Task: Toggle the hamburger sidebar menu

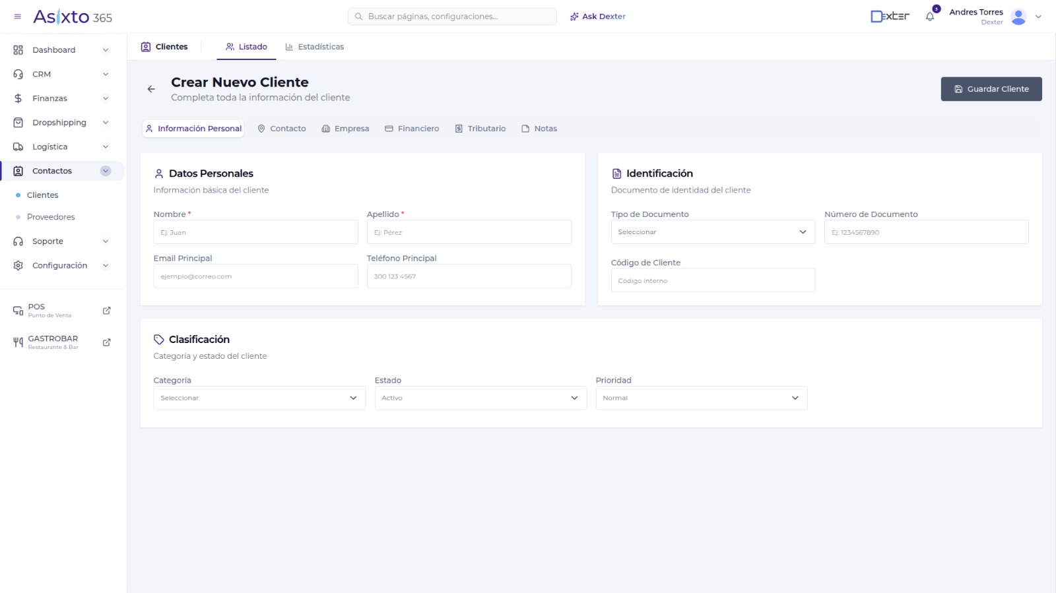Action: pos(18,16)
